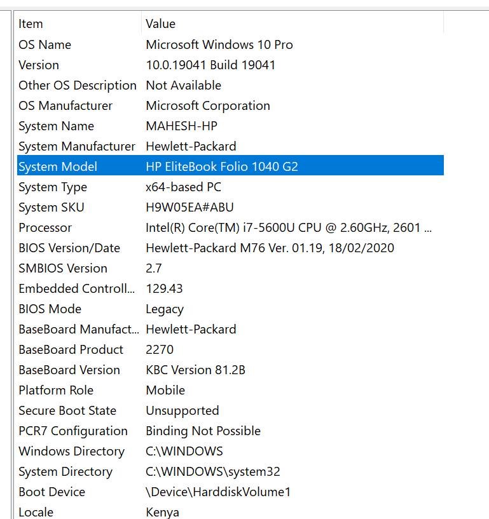
Task: Click the MAHESH-HP value
Action: pyautogui.click(x=182, y=126)
